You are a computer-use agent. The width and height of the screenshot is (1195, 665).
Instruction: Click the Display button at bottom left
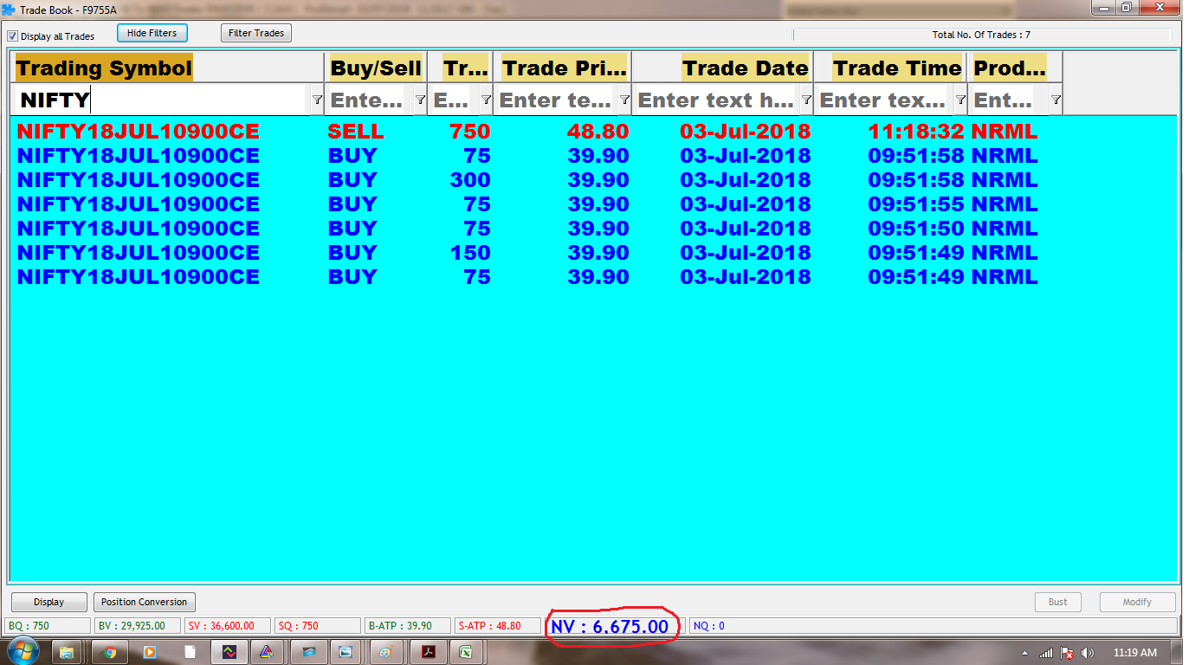pos(49,602)
